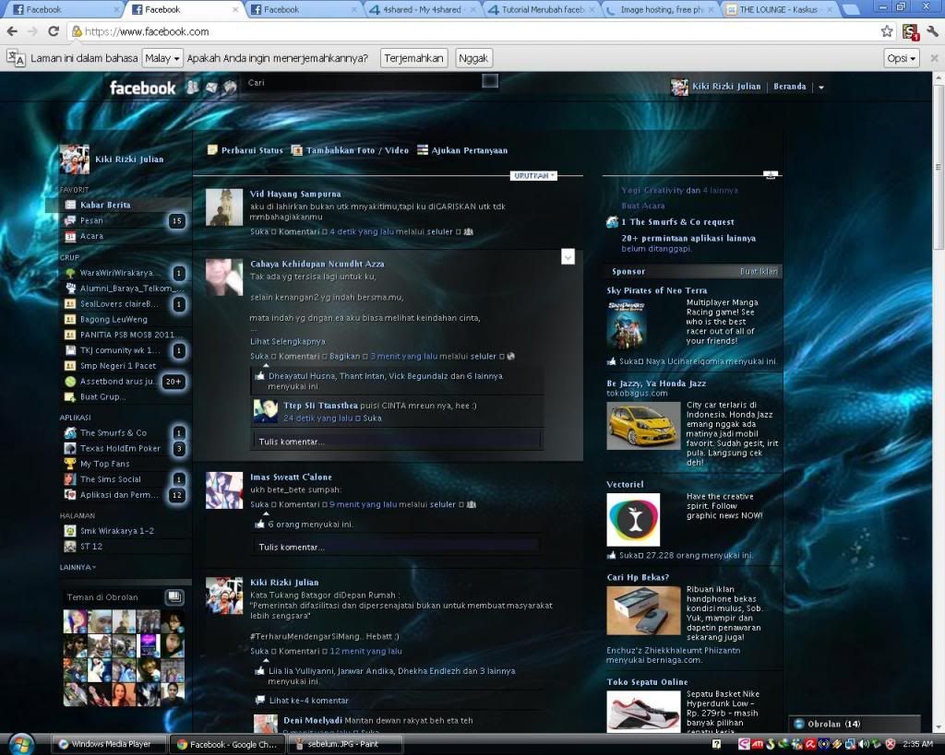Viewport: 945px width, 755px height.
Task: Click the volume icon in system tray
Action: coord(864,744)
